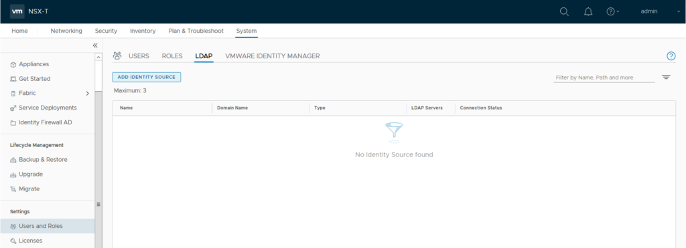This screenshot has width=686, height=248.
Task: Click the Upgrade icon in sidebar
Action: 13,174
